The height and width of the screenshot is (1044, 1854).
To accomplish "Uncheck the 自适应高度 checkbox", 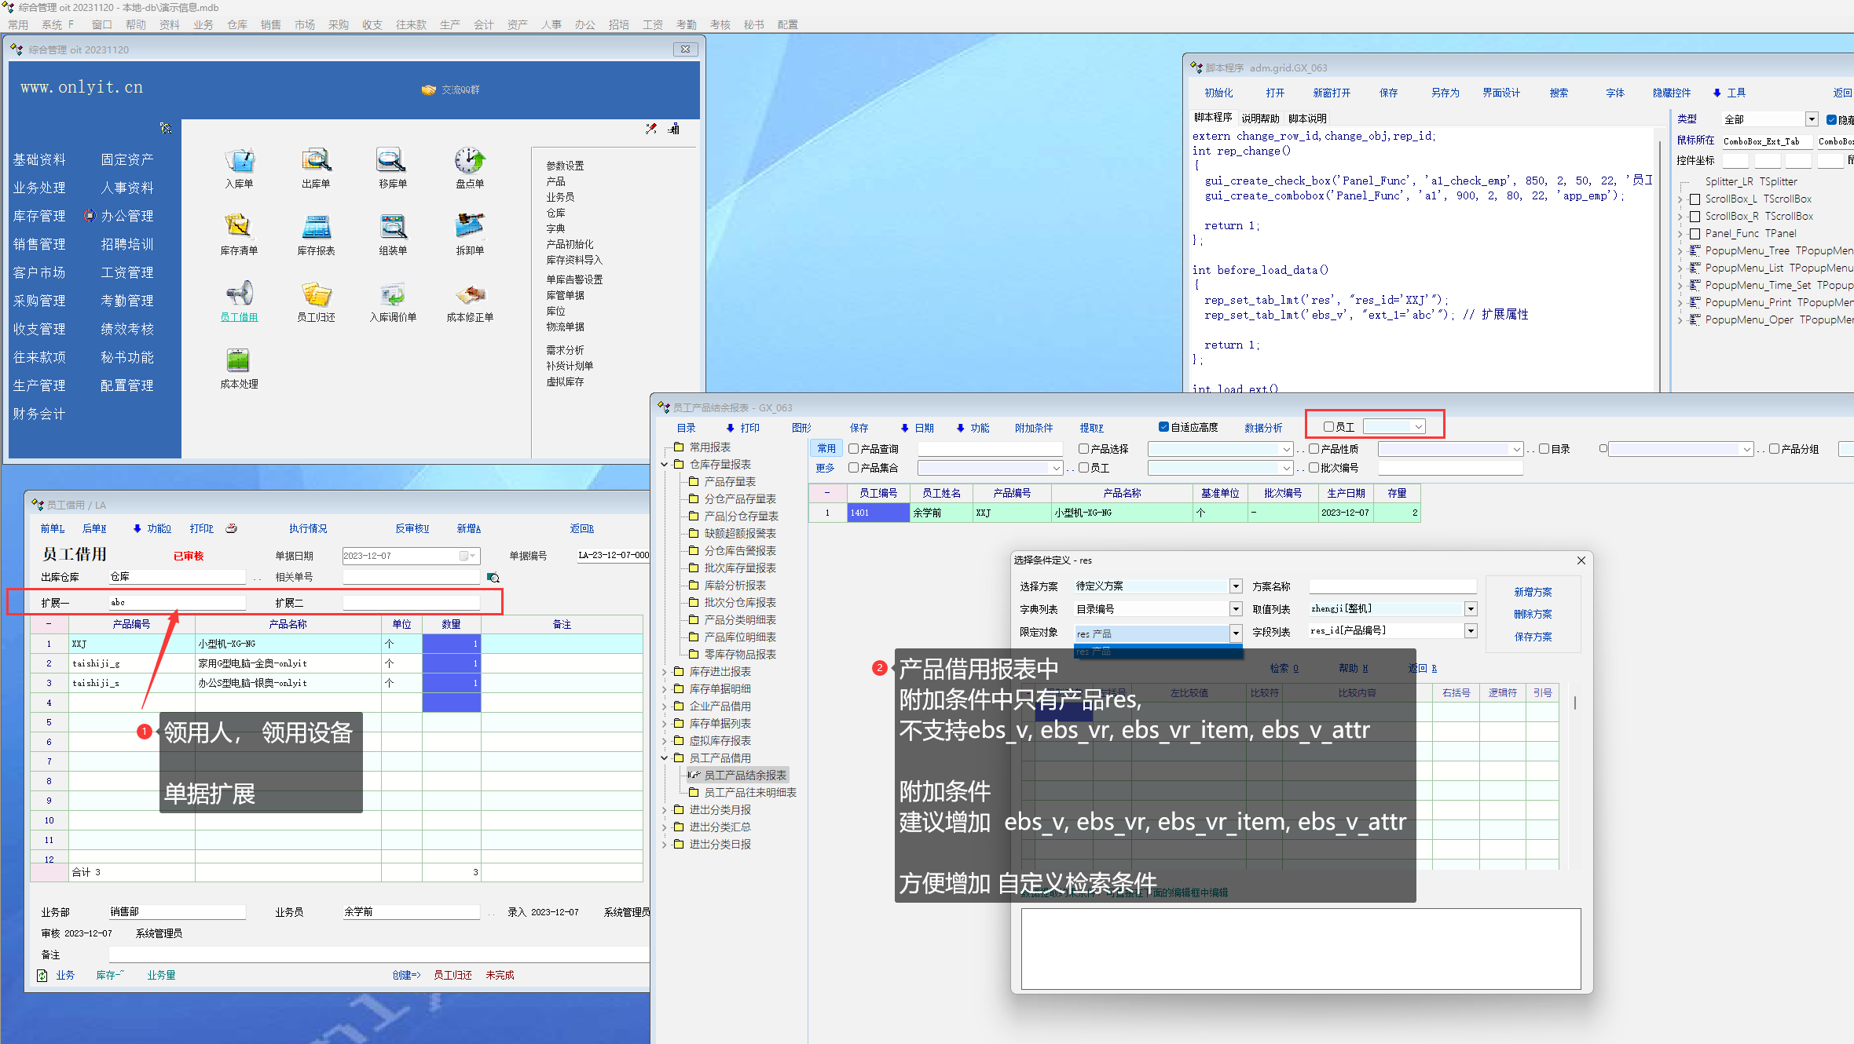I will click(x=1163, y=427).
